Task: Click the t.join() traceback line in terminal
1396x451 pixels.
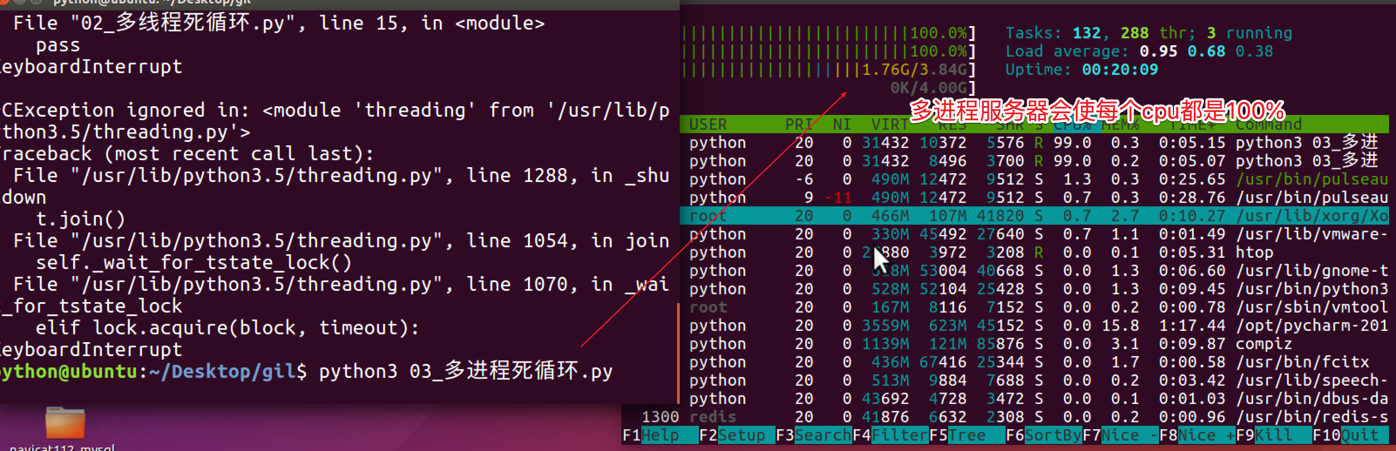Action: tap(80, 219)
